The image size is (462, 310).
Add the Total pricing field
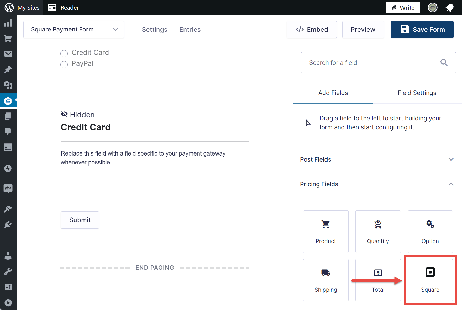(378, 280)
